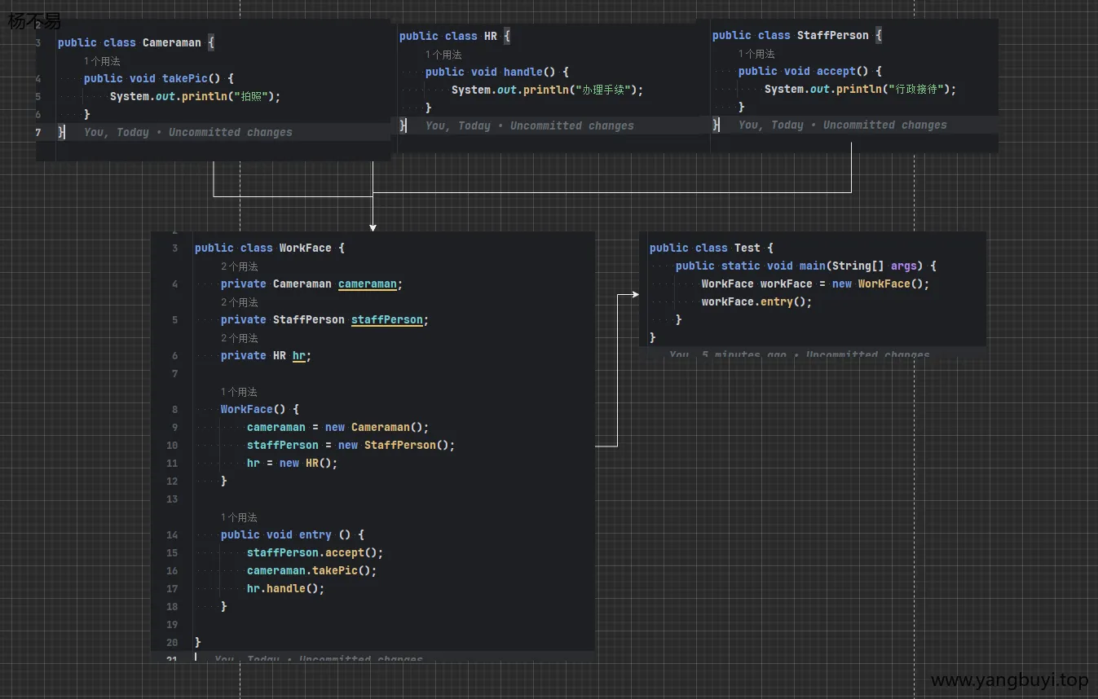Image resolution: width=1098 pixels, height=699 pixels.
Task: Open the usages hint above the entry() method
Action: (x=239, y=517)
